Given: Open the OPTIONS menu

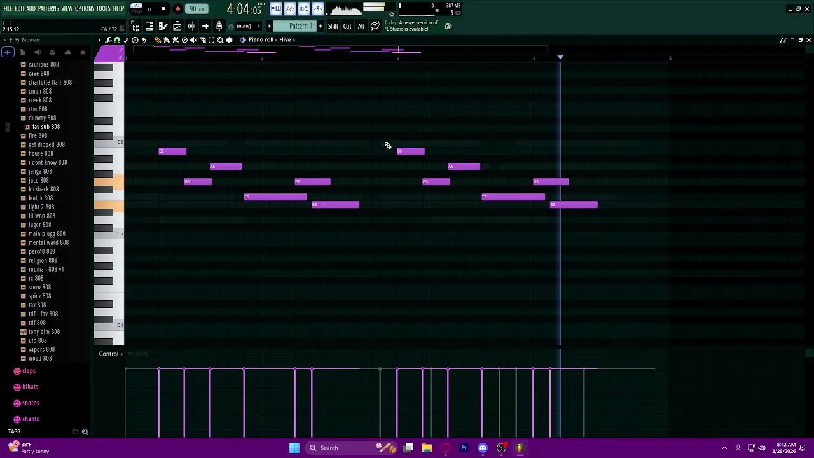Looking at the screenshot, I should (x=85, y=9).
